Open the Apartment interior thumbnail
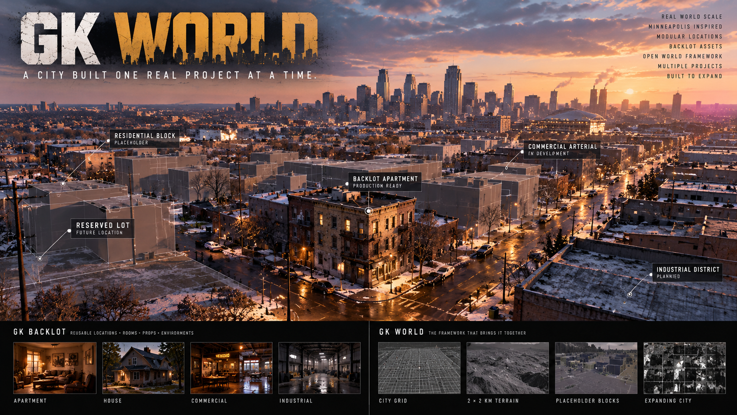Image resolution: width=737 pixels, height=415 pixels. [x=55, y=368]
